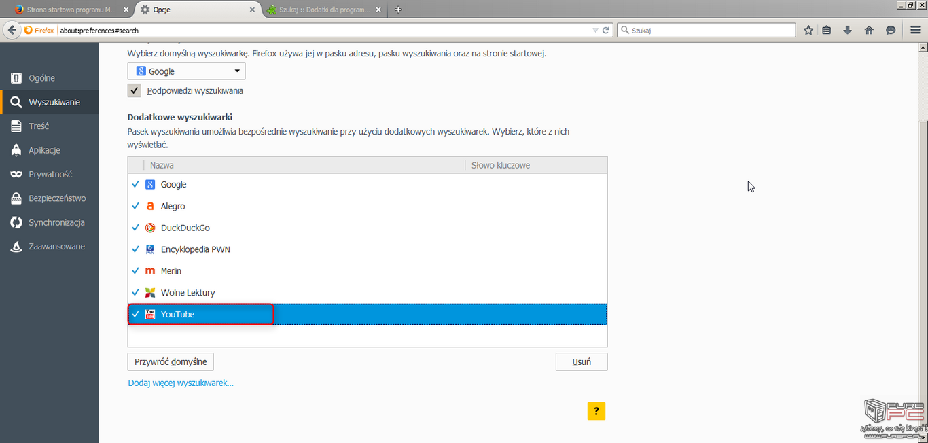Uncheck the Google search engine checkmark
The height and width of the screenshot is (443, 928).
(136, 185)
